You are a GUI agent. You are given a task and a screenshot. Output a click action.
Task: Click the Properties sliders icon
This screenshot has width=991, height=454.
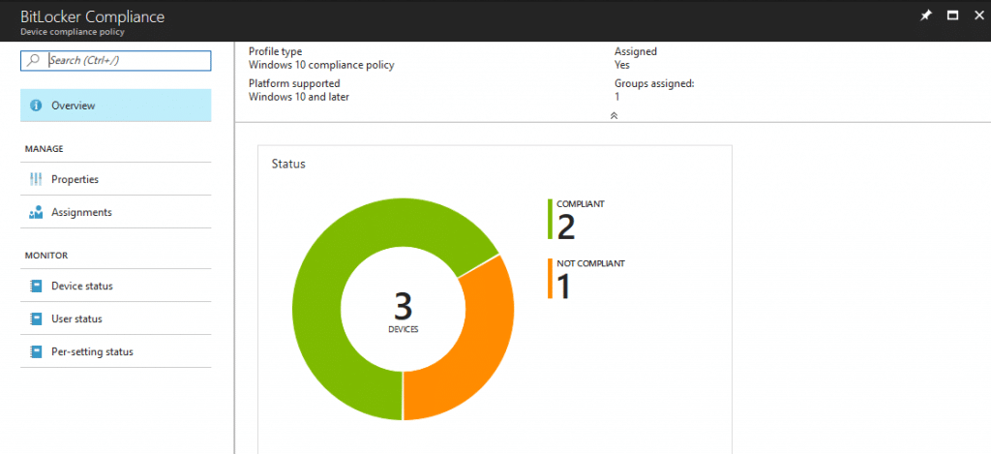[x=36, y=179]
